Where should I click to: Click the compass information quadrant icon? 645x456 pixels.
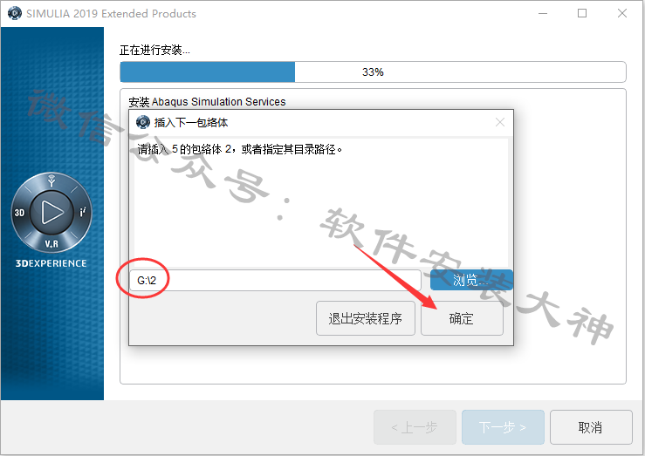pyautogui.click(x=83, y=212)
